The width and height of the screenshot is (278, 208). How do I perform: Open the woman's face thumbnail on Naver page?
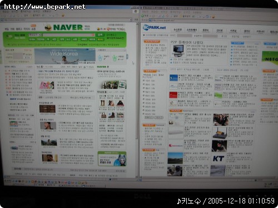[x=48, y=126]
